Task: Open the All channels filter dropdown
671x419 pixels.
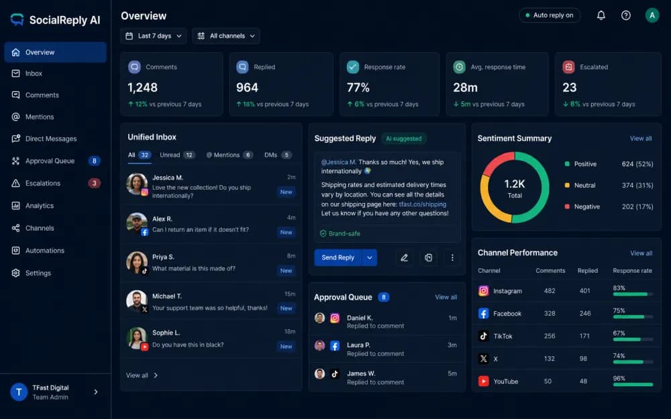Action: (x=226, y=36)
